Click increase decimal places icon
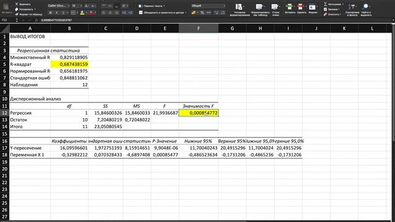395x222 pixels. tap(217, 12)
